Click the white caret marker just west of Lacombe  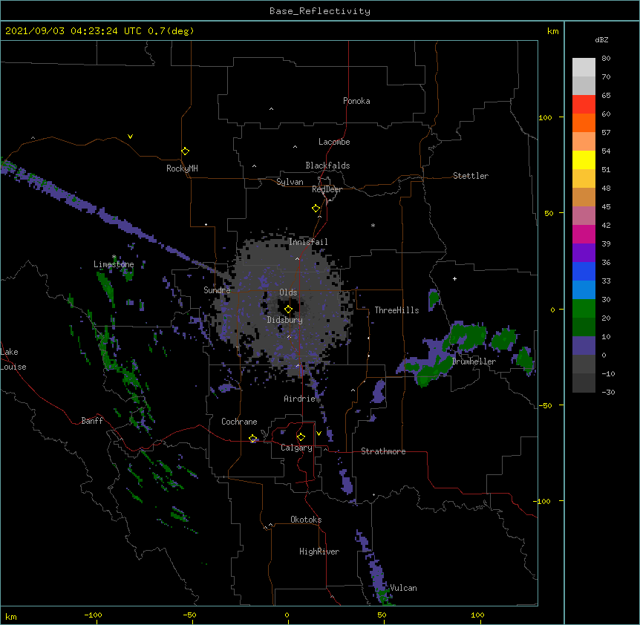pos(295,147)
